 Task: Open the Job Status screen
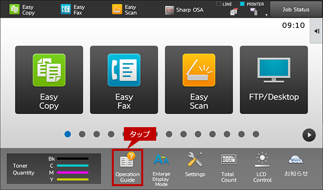(x=296, y=10)
